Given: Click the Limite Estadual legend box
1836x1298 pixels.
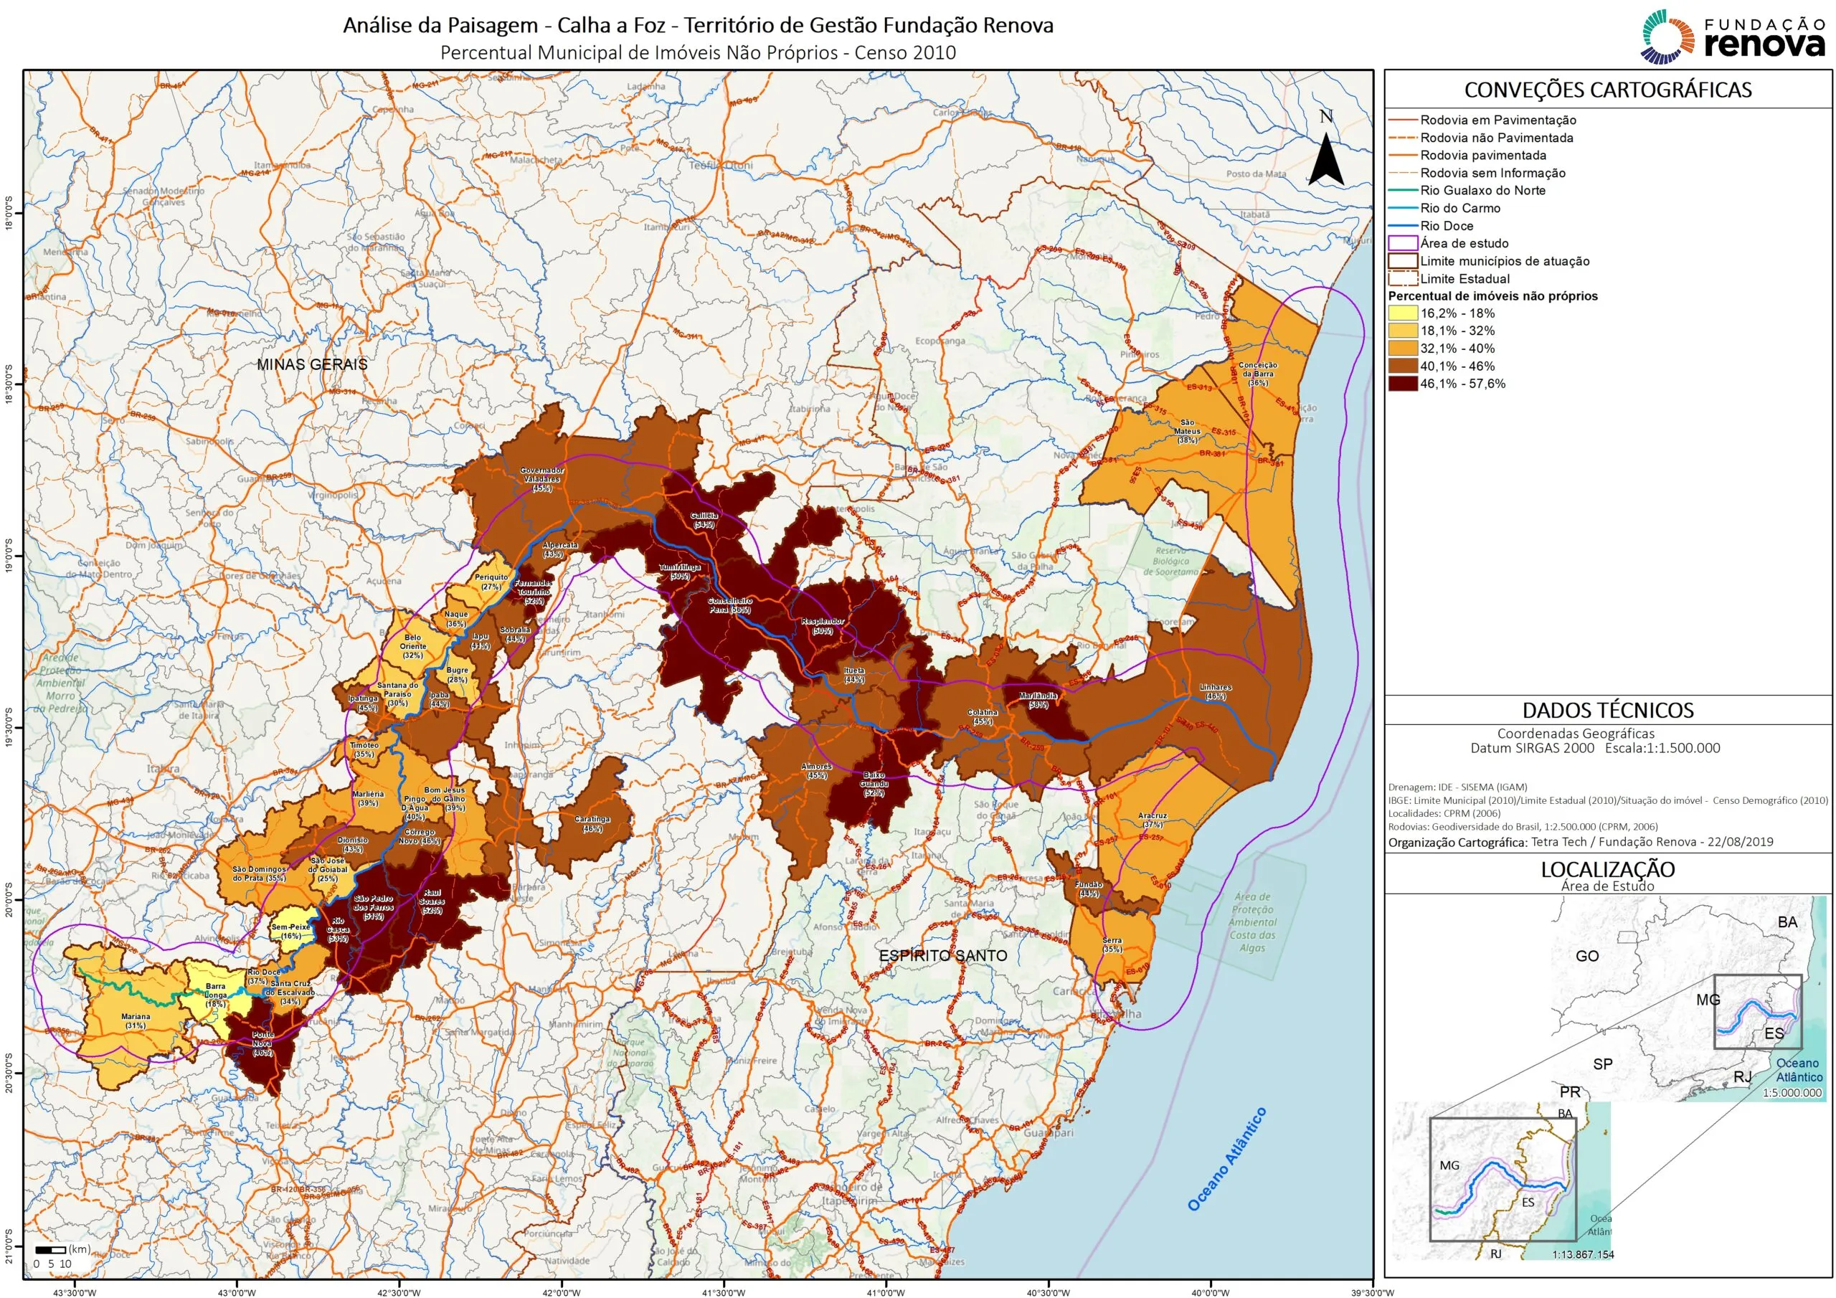Looking at the screenshot, I should click(x=1403, y=278).
